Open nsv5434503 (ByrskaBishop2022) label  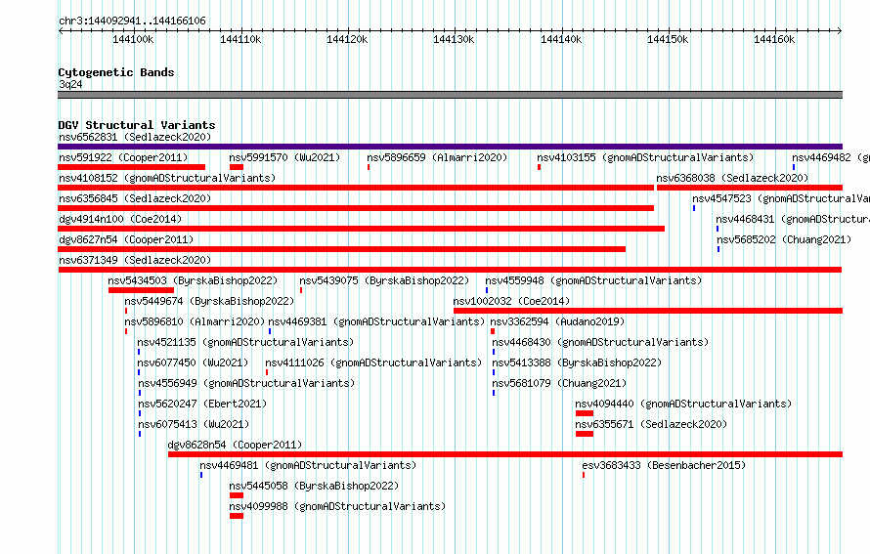193,280
